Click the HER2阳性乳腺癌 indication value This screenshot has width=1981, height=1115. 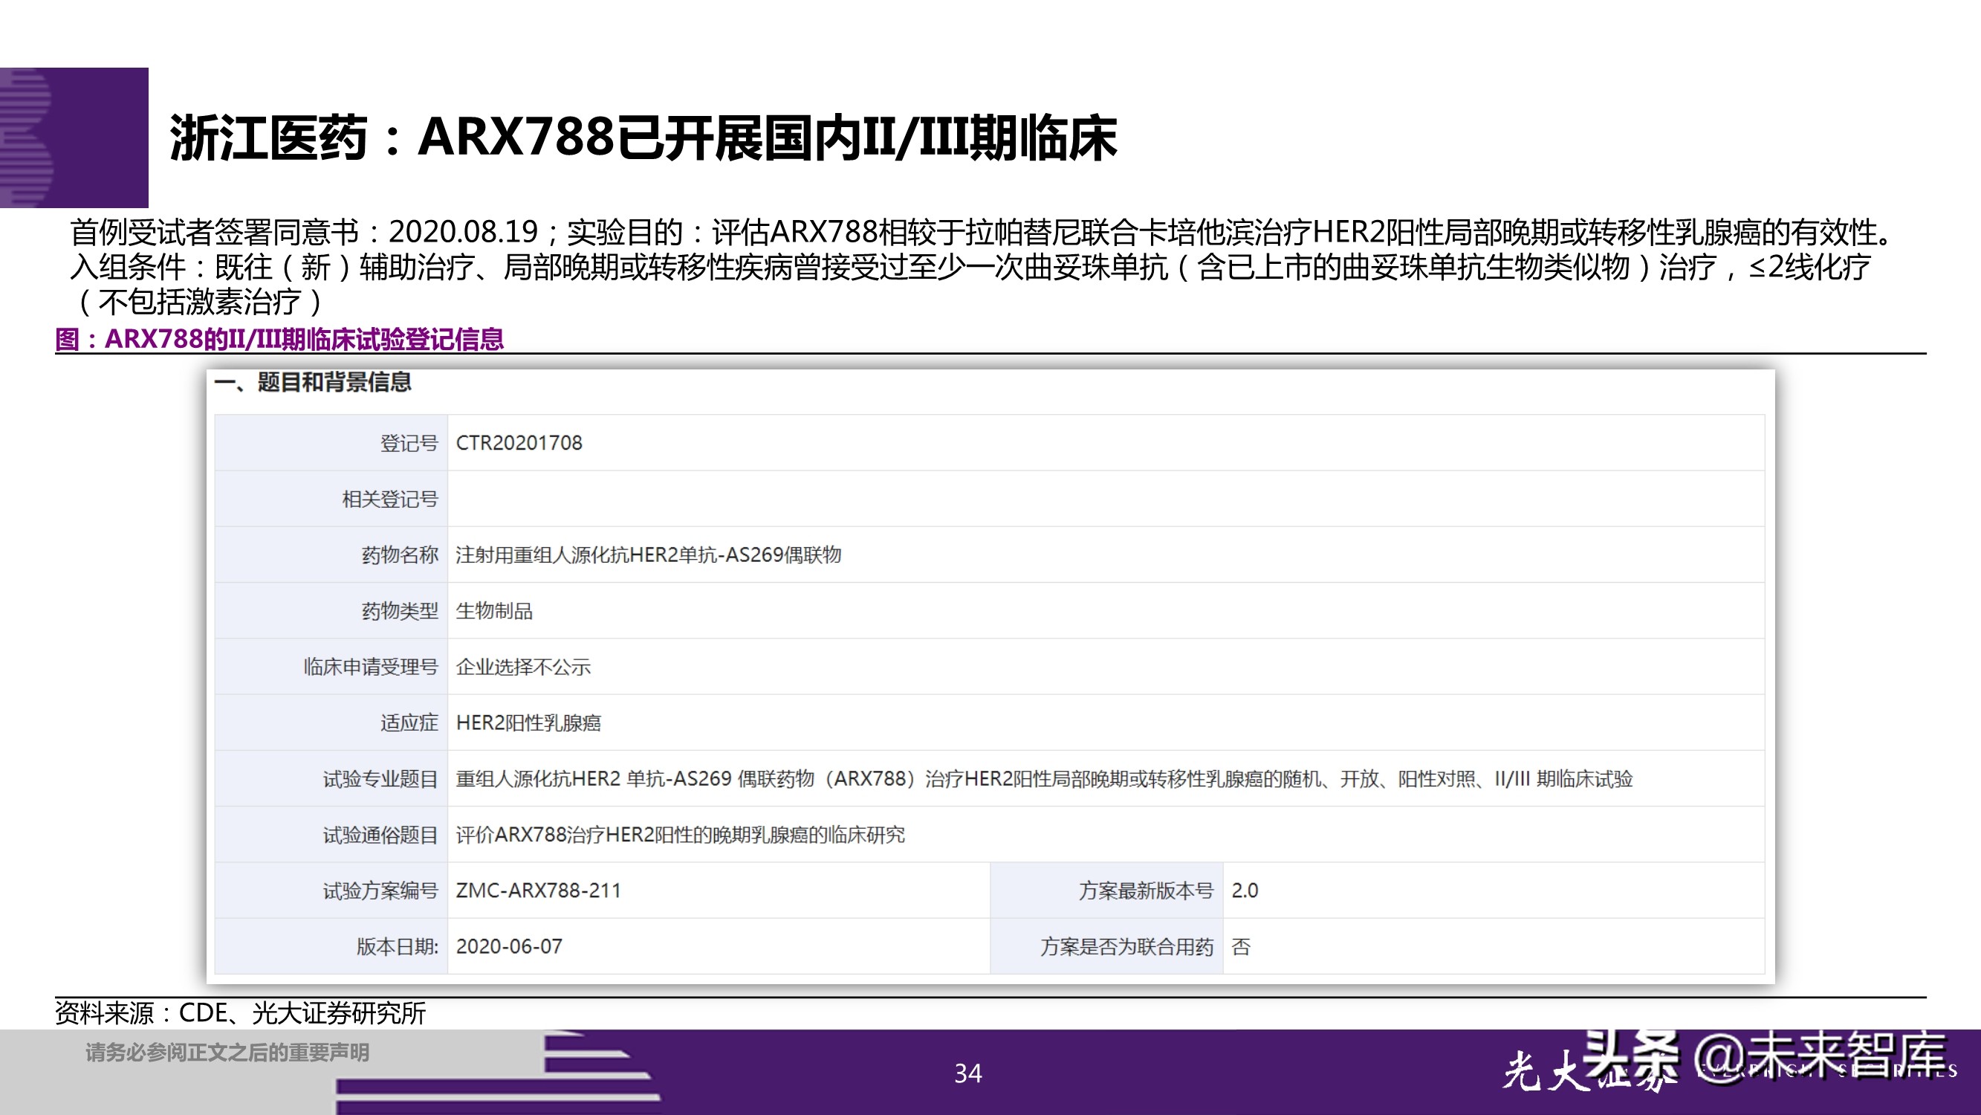point(530,723)
